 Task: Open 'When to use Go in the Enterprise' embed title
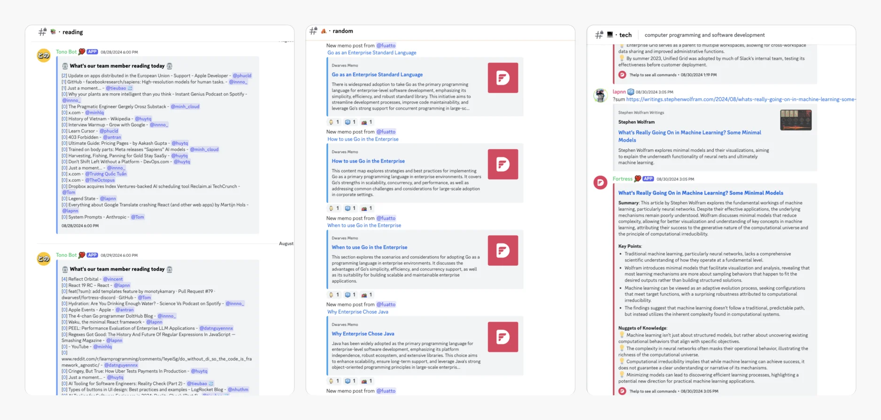point(370,247)
